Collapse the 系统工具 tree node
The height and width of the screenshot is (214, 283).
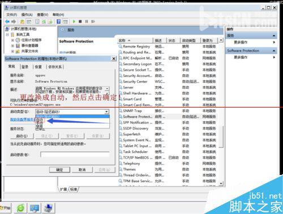[7, 35]
